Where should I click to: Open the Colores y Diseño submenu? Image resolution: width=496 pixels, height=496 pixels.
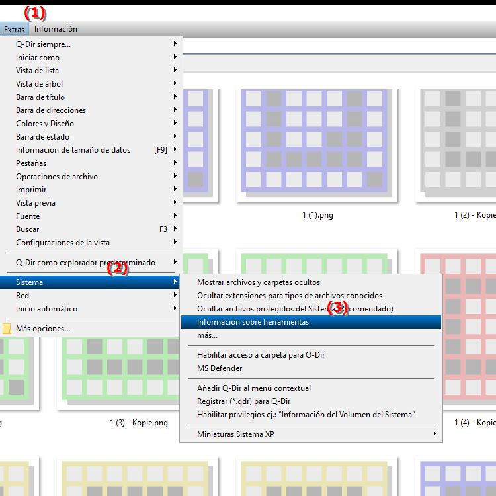point(91,124)
